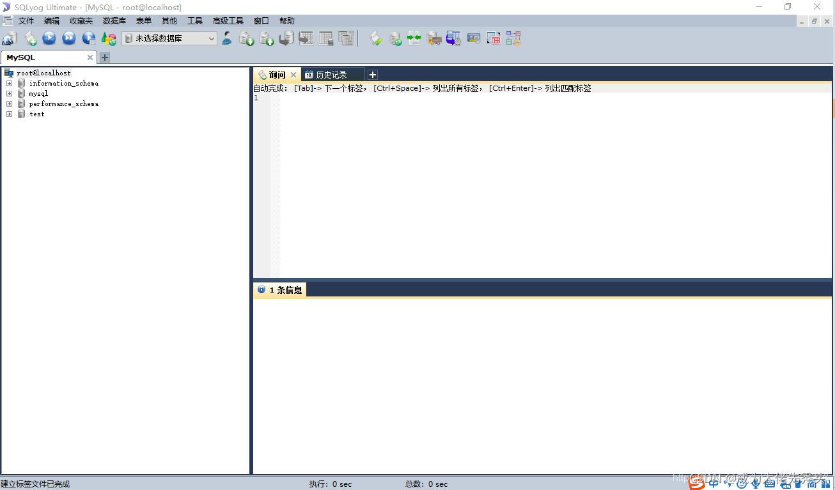This screenshot has height=490, width=835.
Task: Open the user manager icon
Action: coord(227,38)
